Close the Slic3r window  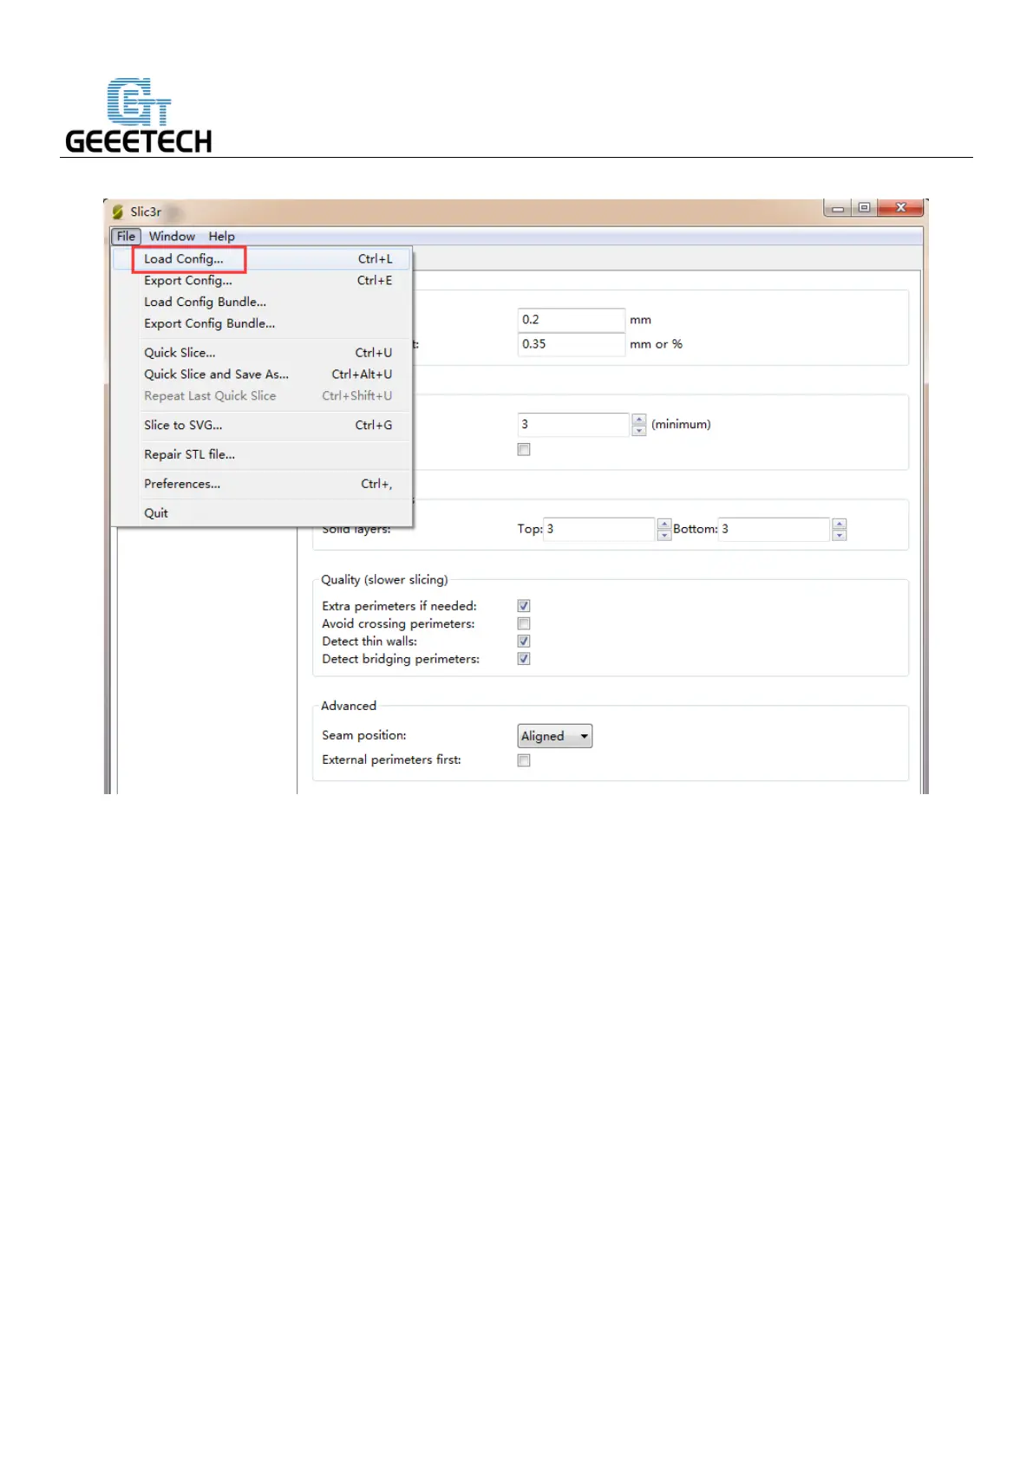click(x=900, y=208)
